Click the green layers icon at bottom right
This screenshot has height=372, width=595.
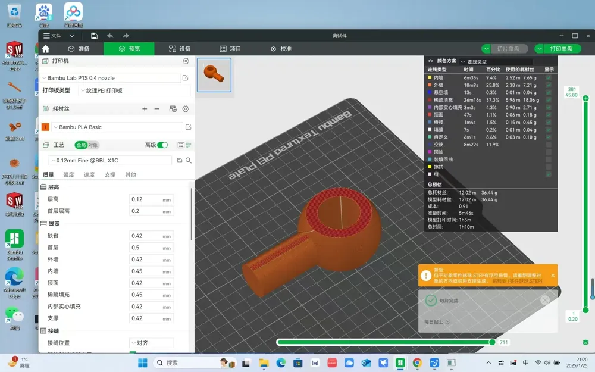coord(585,342)
